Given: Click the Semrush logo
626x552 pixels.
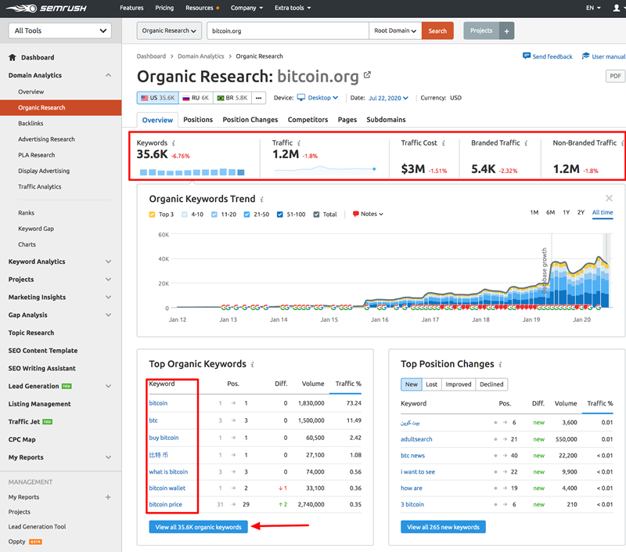Looking at the screenshot, I should pos(46,8).
